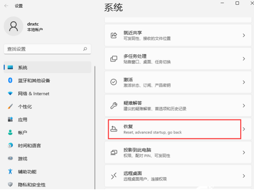Image resolution: width=254 pixels, height=190 pixels.
Task: Expand the 就近共享 row chevron
Action: point(244,36)
